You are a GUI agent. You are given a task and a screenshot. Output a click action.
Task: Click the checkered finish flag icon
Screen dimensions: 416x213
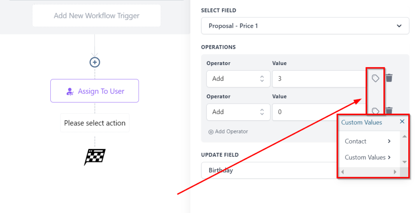[95, 156]
